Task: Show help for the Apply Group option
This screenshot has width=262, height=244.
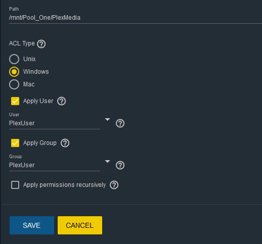Action: click(65, 143)
